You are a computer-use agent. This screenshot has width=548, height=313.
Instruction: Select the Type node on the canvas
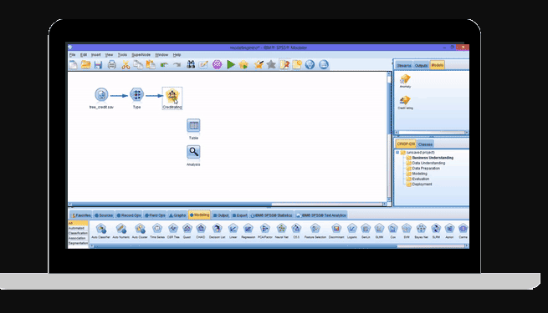coord(136,98)
